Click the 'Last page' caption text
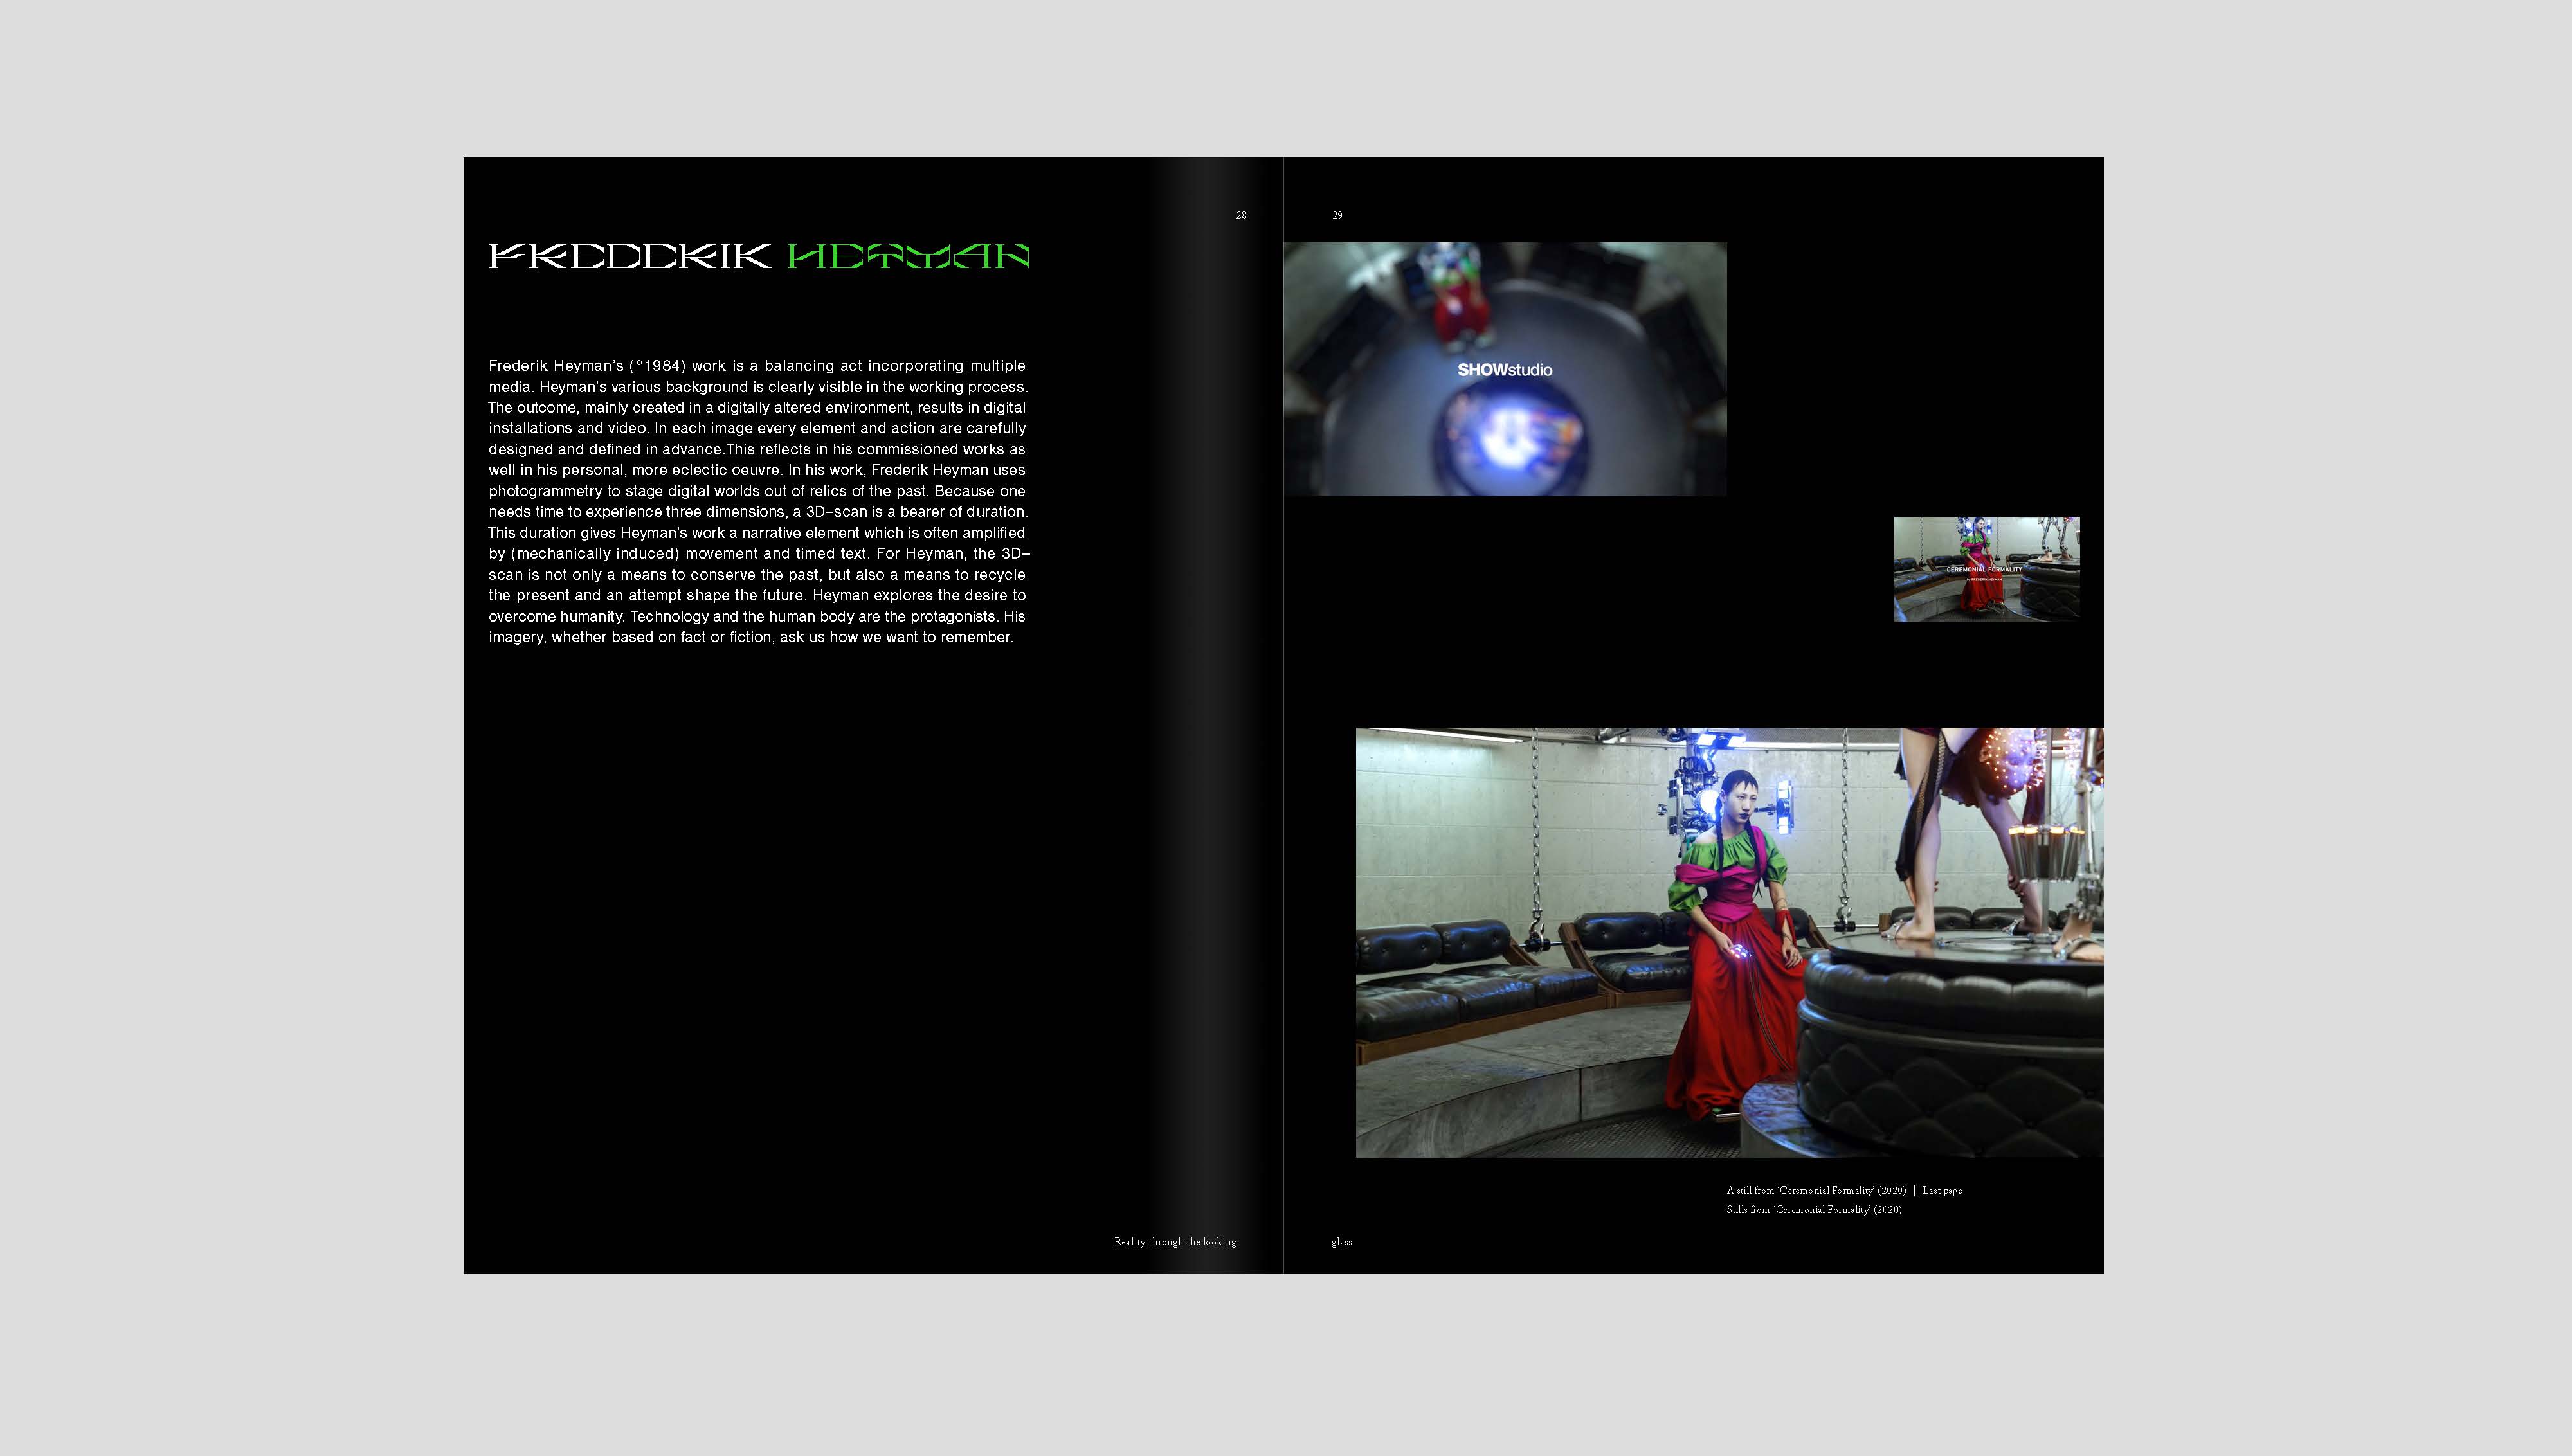 1942,1190
